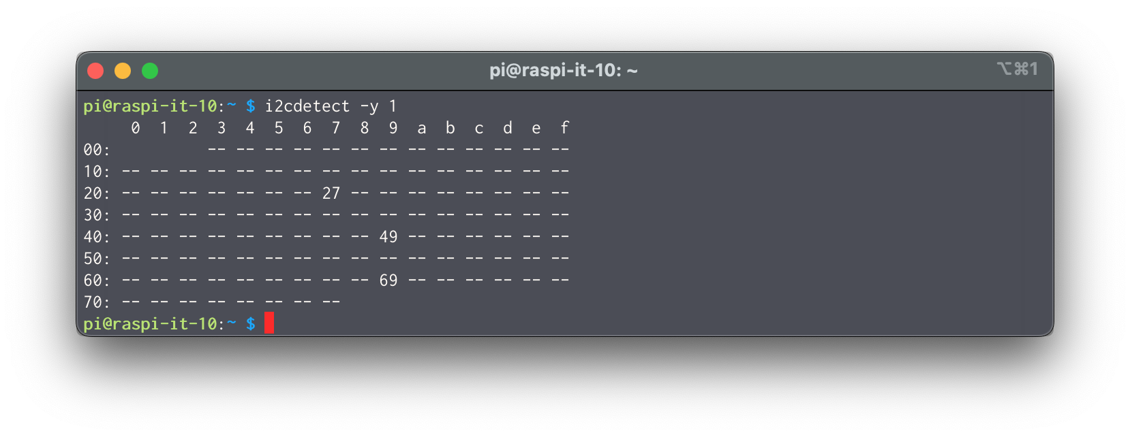Click detected I2C address 49
Screen dimensions: 1130x437
(x=388, y=237)
